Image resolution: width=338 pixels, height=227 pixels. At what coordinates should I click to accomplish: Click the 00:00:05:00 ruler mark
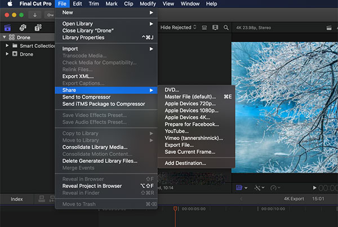[194, 208]
